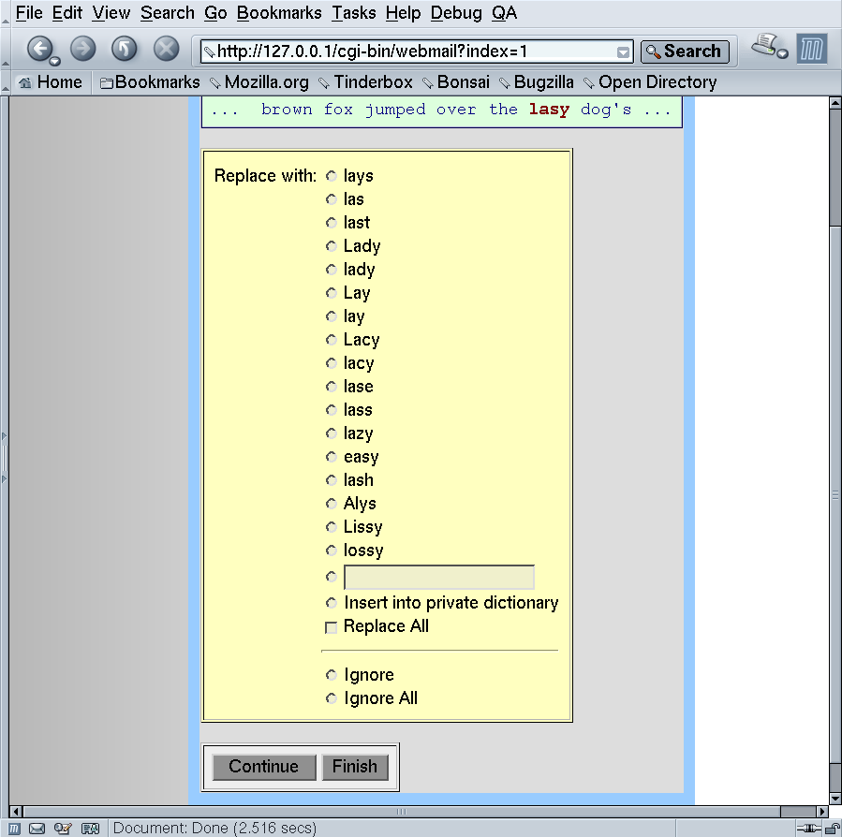Image resolution: width=842 pixels, height=837 pixels.
Task: Click the security padlock icon
Action: 832,829
